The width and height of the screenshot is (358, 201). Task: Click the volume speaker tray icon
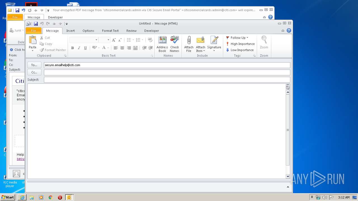pos(324,197)
